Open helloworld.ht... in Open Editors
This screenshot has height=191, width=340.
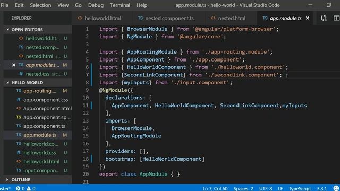(x=38, y=38)
